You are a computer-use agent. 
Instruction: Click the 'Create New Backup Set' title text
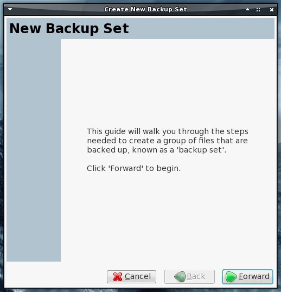pyautogui.click(x=145, y=9)
